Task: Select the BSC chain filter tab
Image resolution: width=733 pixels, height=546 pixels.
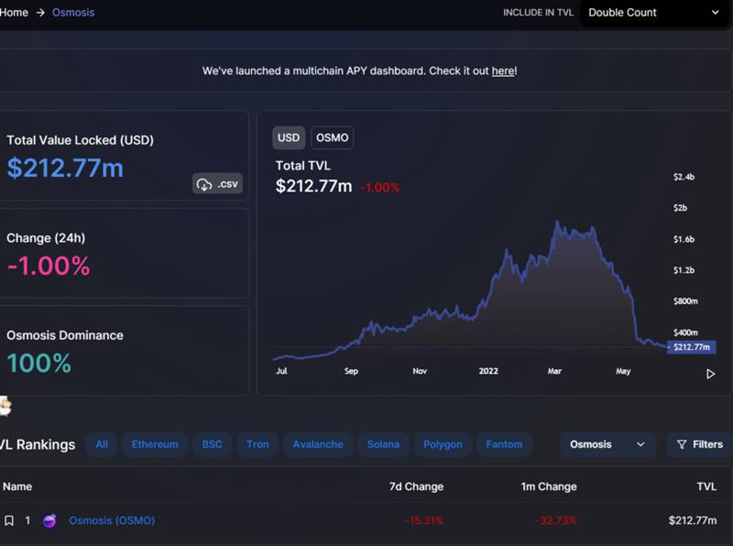Action: tap(212, 444)
